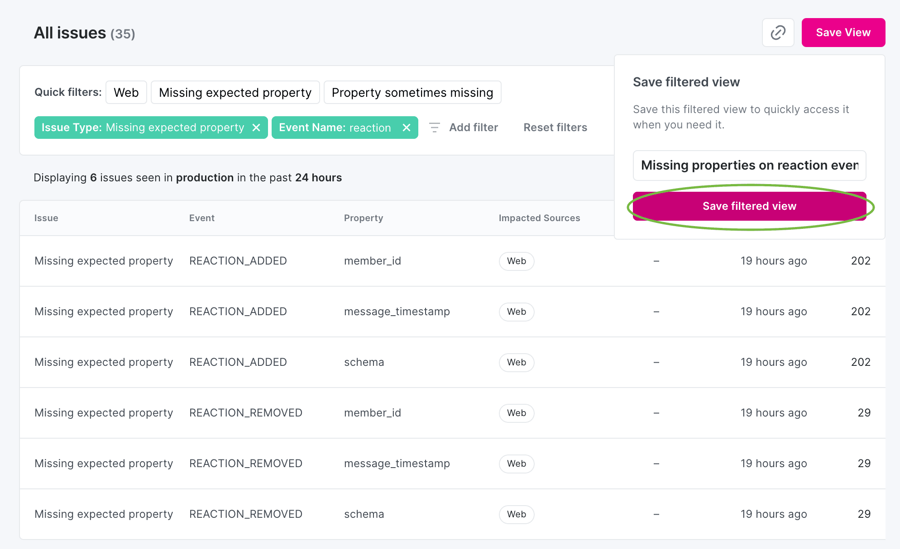Toggle the Web quick filter

coord(126,92)
